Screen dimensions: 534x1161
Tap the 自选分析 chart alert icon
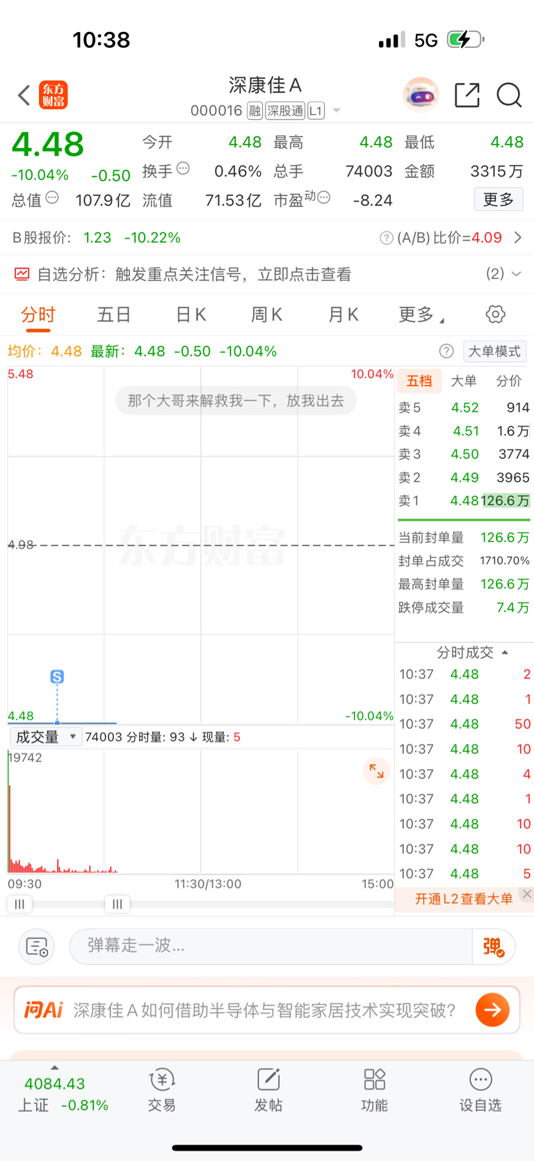[22, 274]
